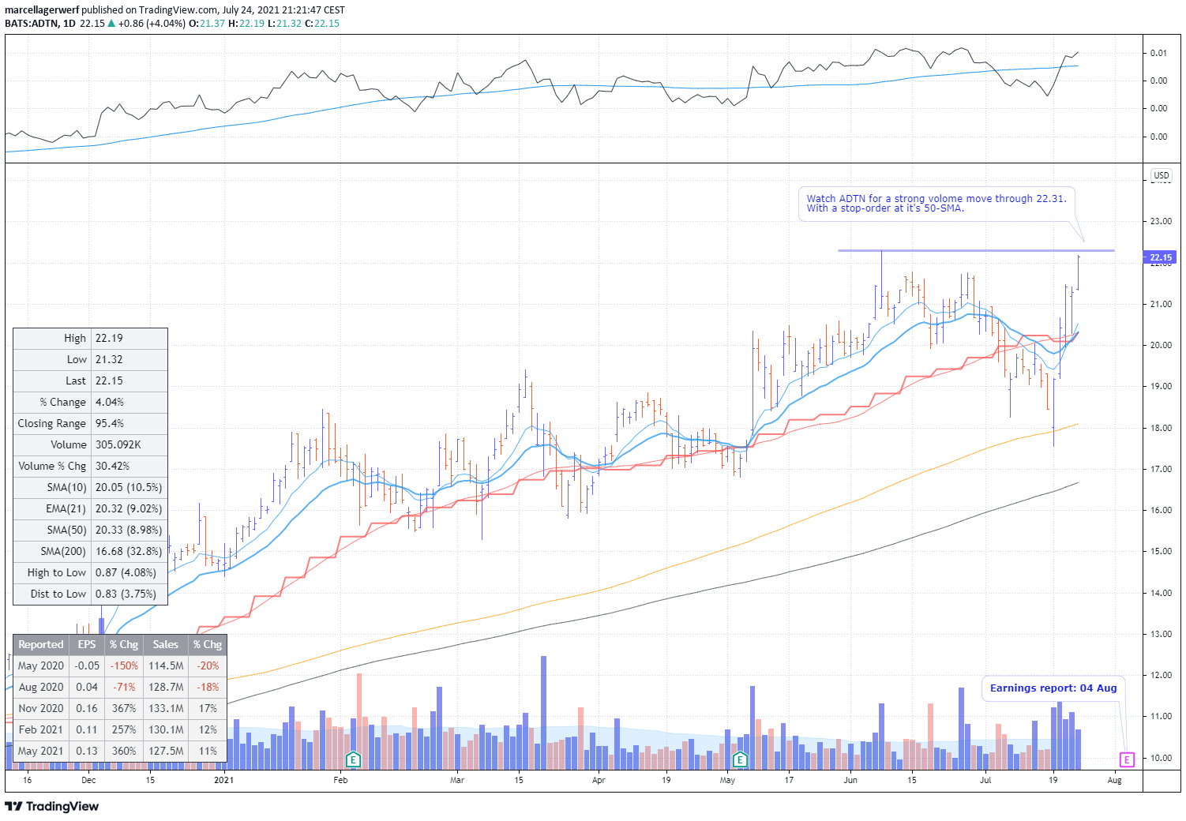Image resolution: width=1186 pixels, height=821 pixels.
Task: Click the 23.00 price axis label
Action: [x=1161, y=222]
